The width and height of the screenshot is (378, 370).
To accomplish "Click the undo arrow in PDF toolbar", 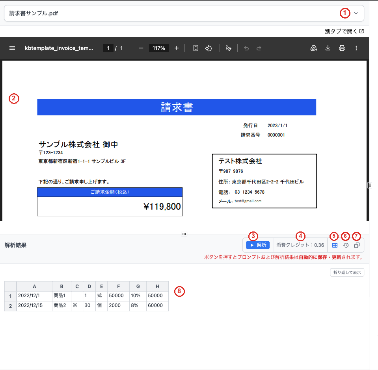I will pos(246,48).
